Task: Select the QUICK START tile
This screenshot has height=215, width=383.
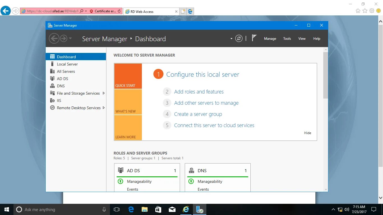Action: [128, 76]
